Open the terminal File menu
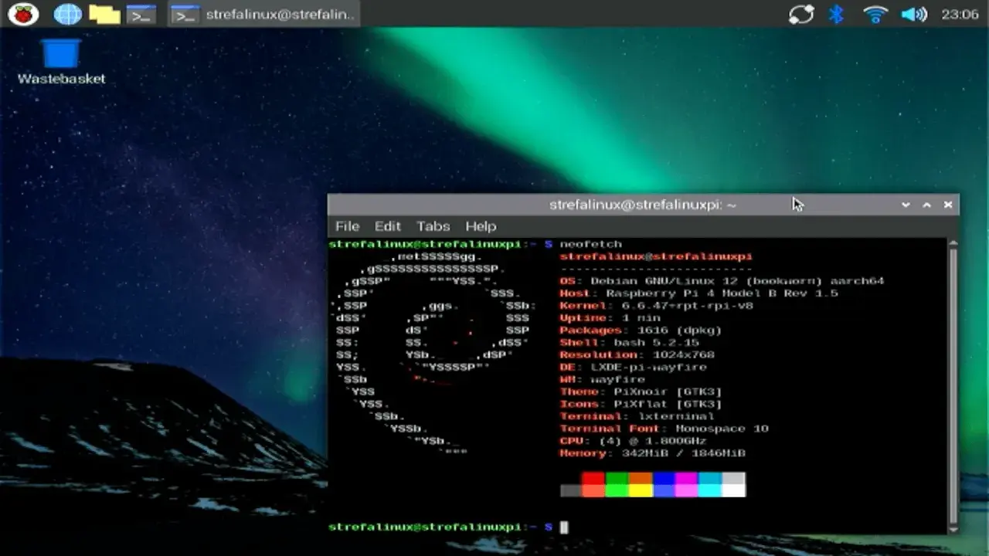Image resolution: width=989 pixels, height=556 pixels. [347, 226]
